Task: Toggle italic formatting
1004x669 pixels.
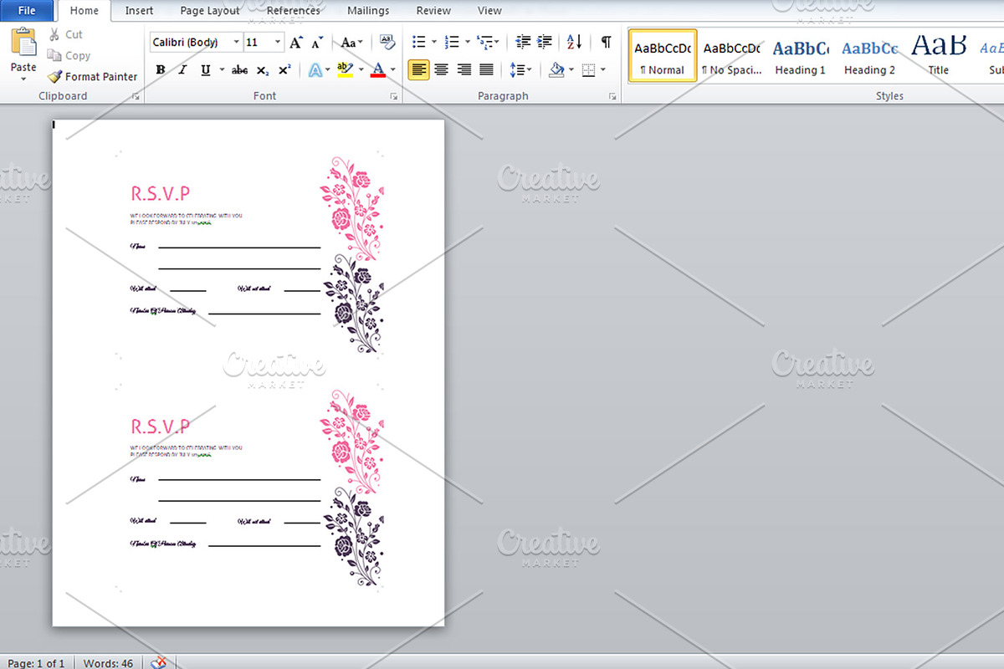Action: click(182, 70)
